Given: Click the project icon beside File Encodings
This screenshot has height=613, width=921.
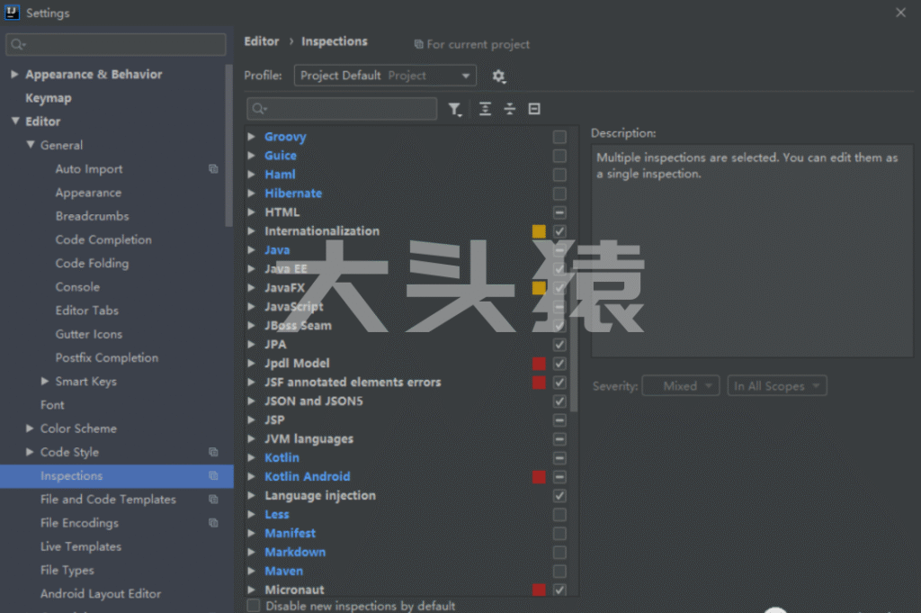Looking at the screenshot, I should 213,523.
